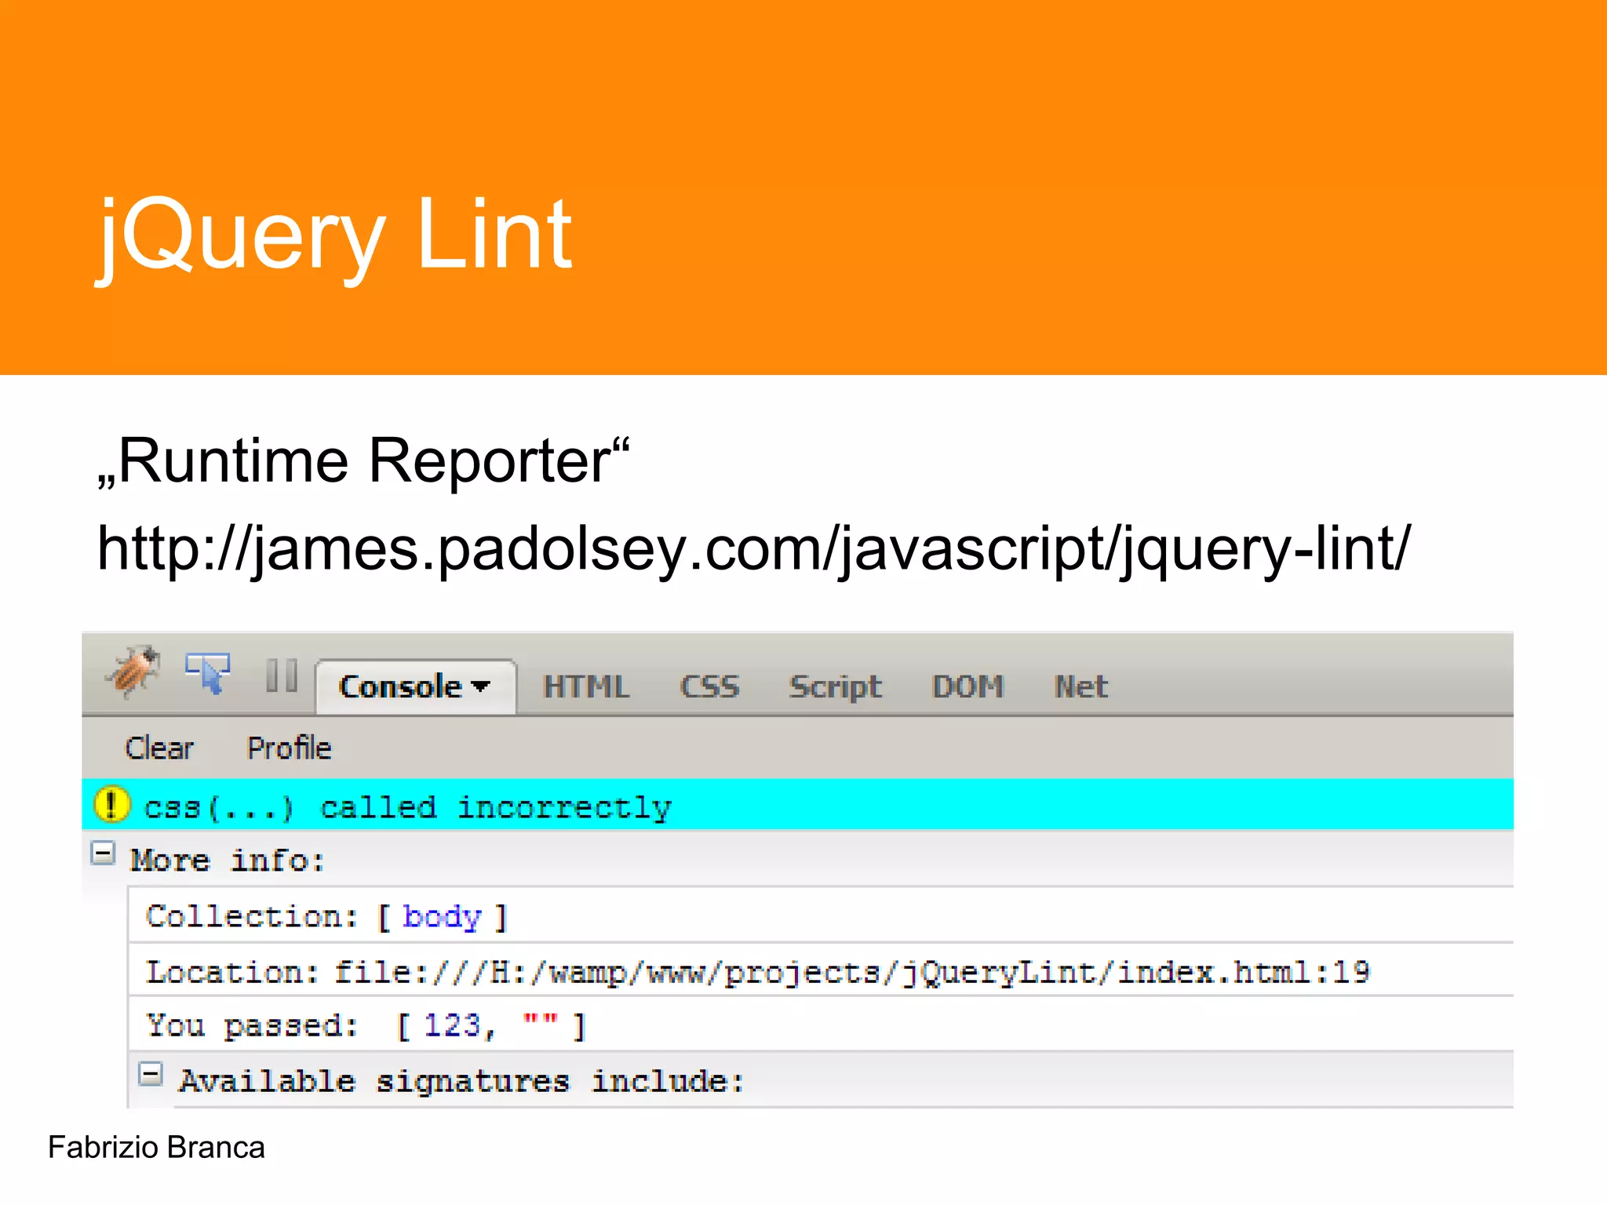Click the yellow warning icon beside css(...)
The height and width of the screenshot is (1205, 1607).
111,805
